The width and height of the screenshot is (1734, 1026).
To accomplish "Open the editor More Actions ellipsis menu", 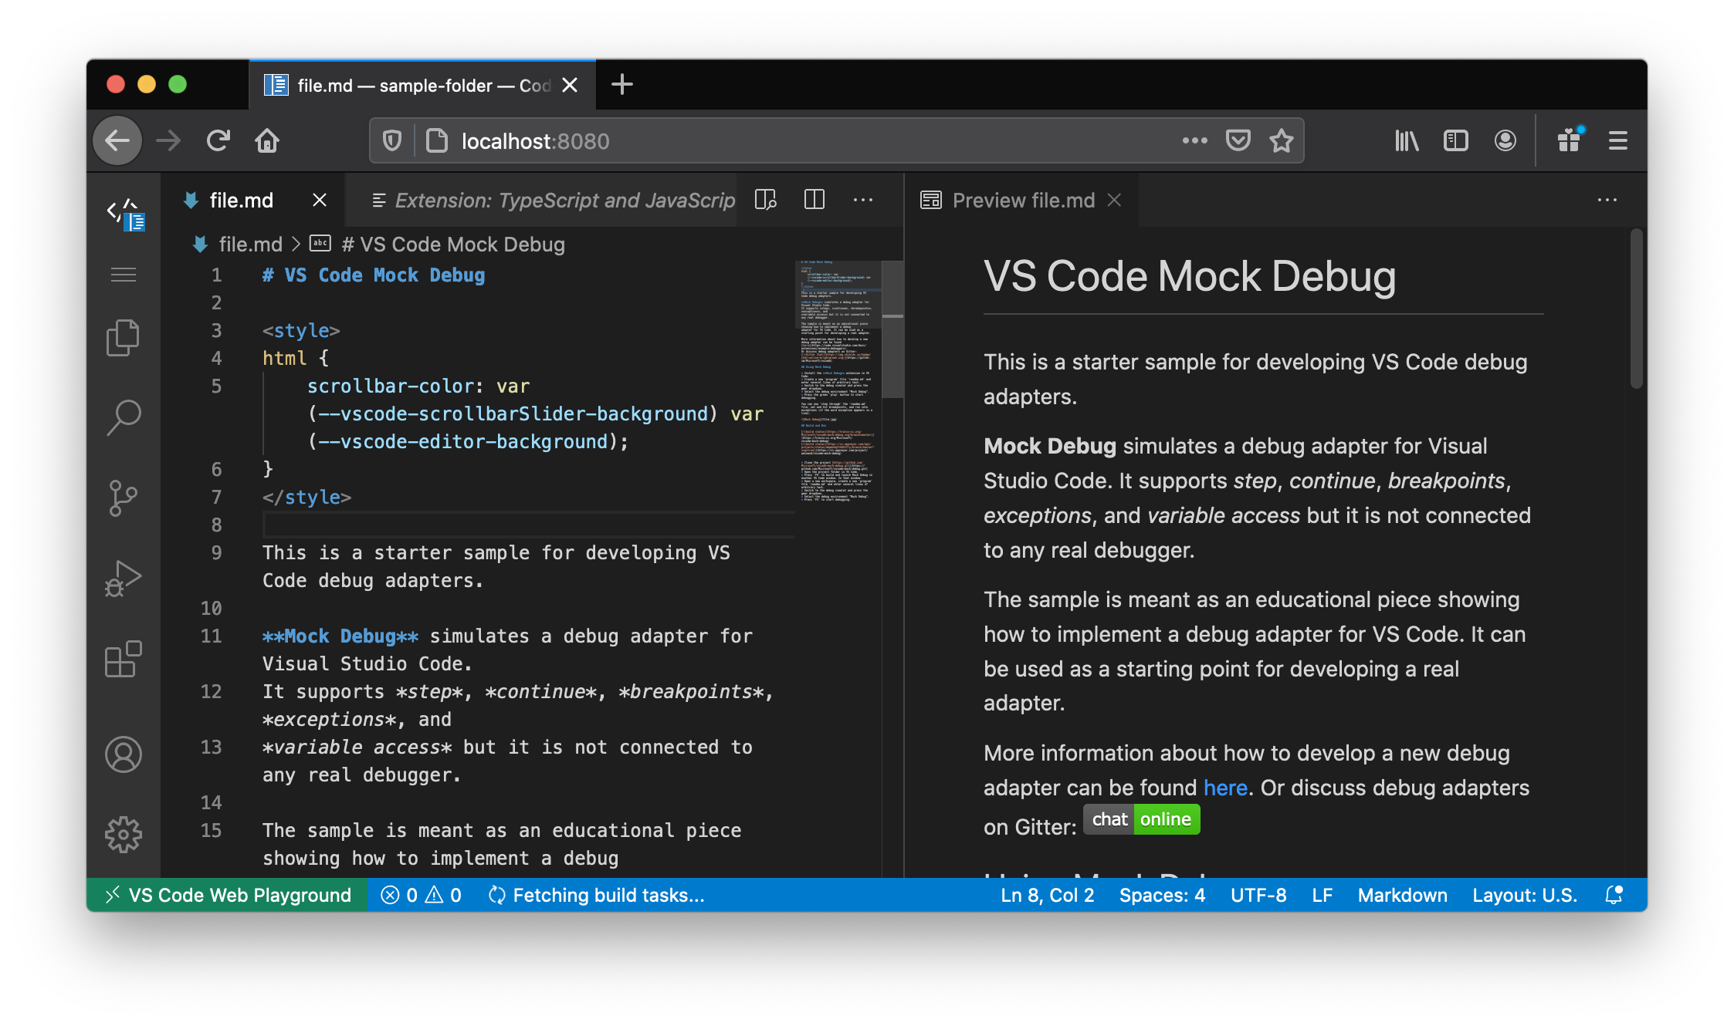I will (x=863, y=200).
